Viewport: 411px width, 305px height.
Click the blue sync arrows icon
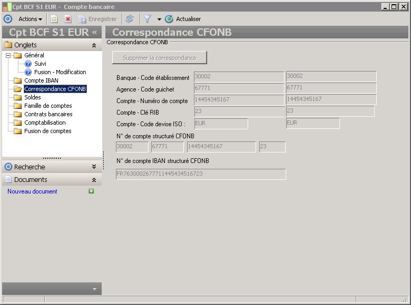[130, 19]
